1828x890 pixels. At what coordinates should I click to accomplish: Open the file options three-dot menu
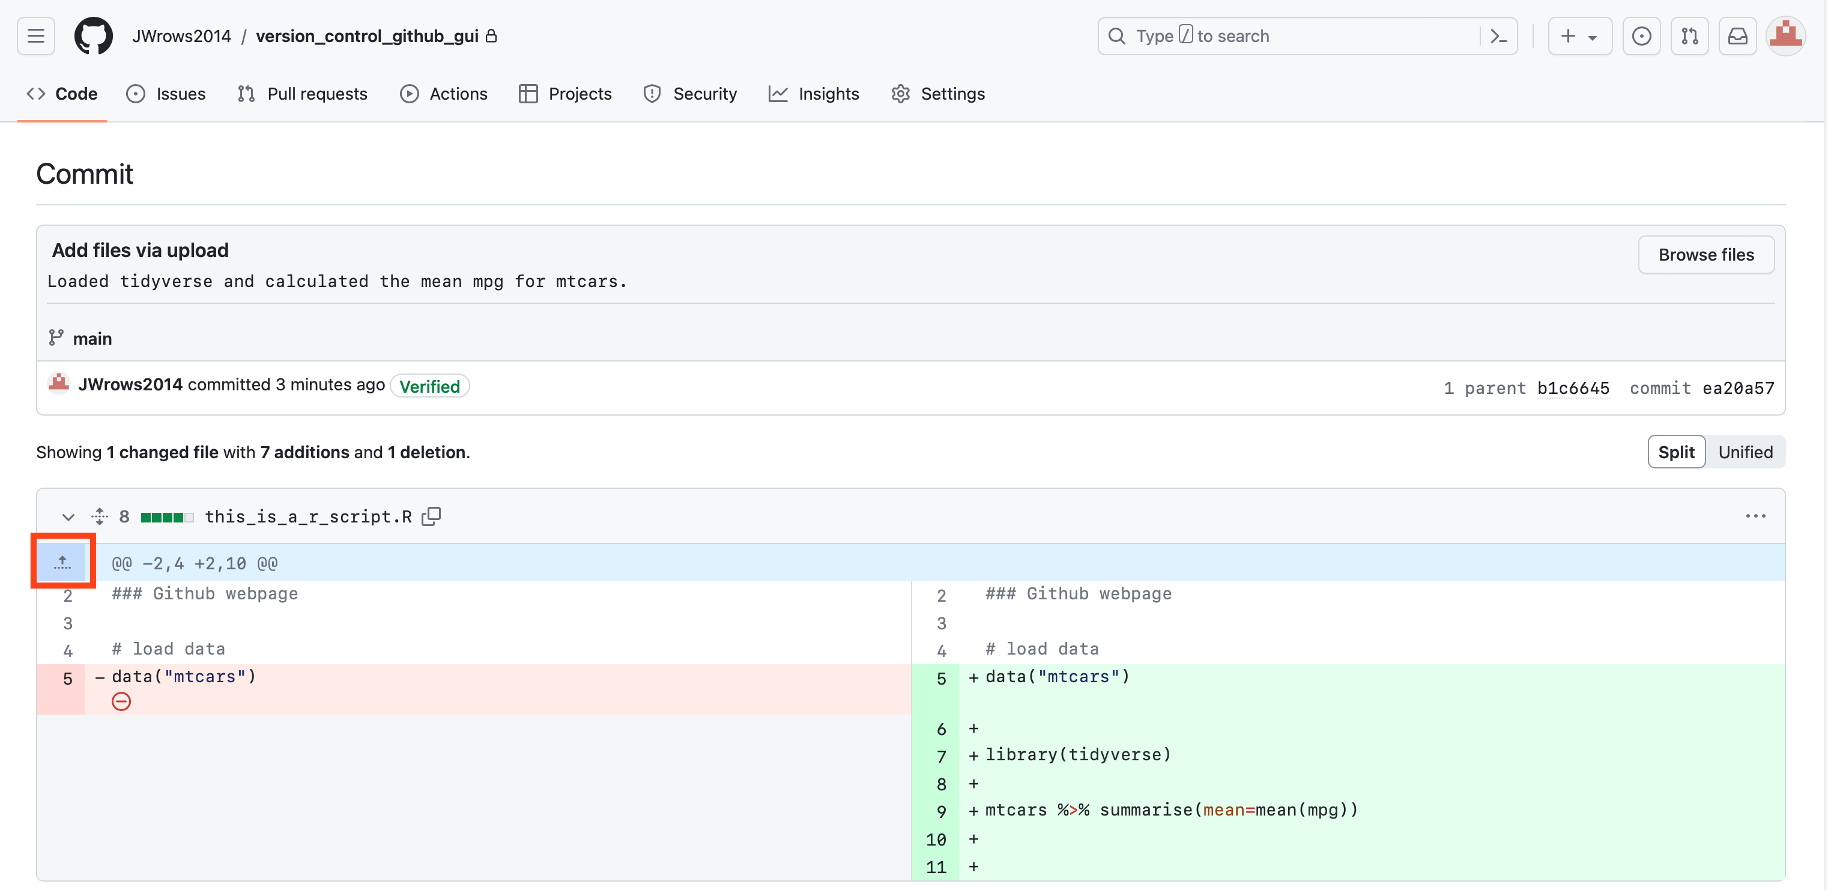[1755, 516]
